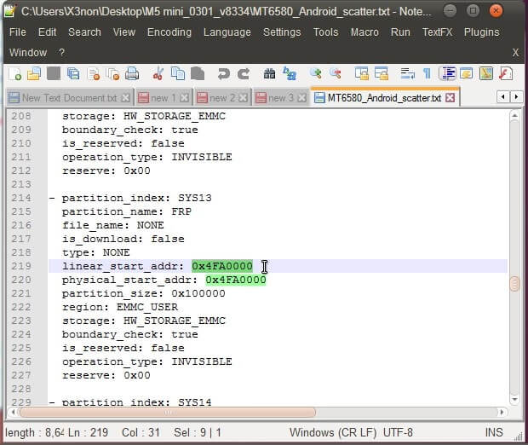This screenshot has width=528, height=445.
Task: Close the New Text Document.txt tab
Action: pyautogui.click(x=125, y=98)
